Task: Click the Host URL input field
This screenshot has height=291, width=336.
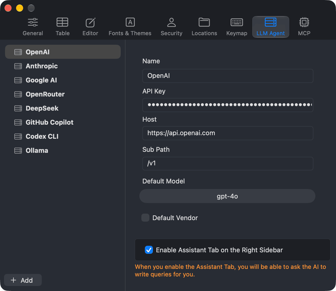Action: [228, 133]
